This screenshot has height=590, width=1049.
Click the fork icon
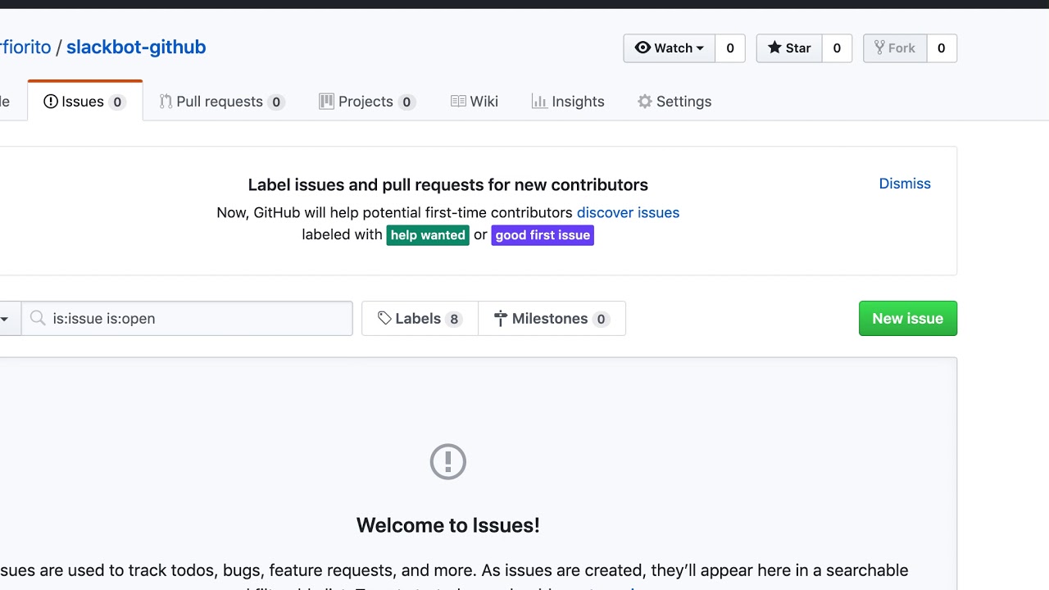coord(879,48)
